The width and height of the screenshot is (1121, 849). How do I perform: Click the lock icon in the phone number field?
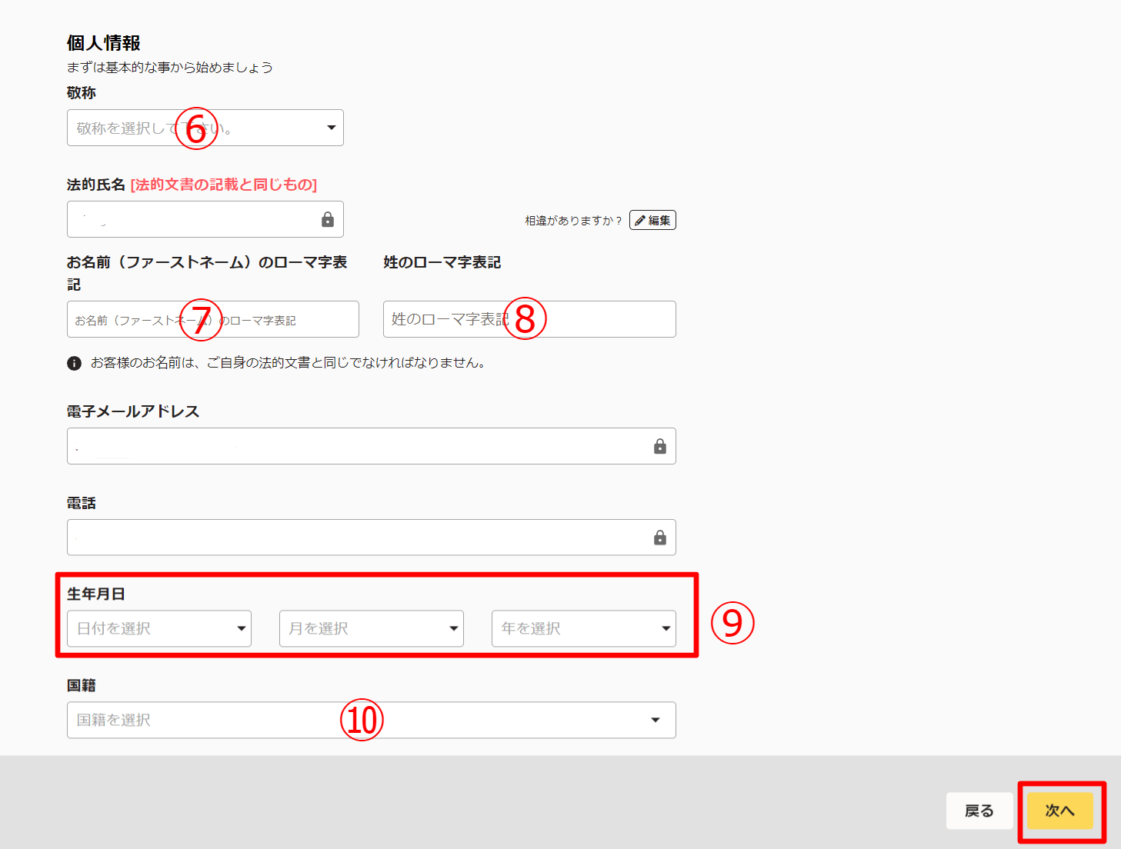click(659, 538)
